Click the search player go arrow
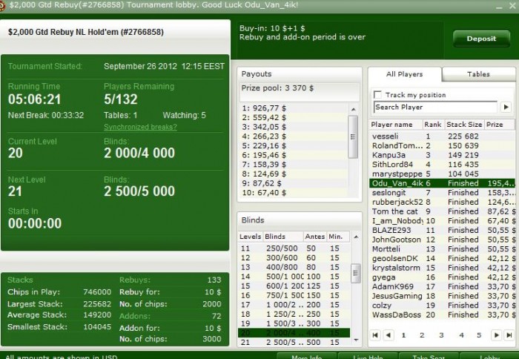Image resolution: width=519 pixels, height=359 pixels. [x=506, y=107]
